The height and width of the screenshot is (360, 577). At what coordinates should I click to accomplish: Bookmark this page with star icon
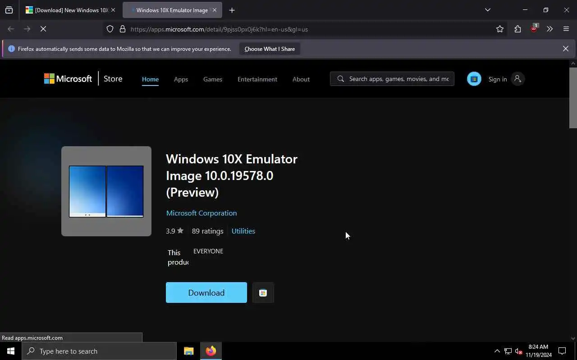[x=500, y=29]
